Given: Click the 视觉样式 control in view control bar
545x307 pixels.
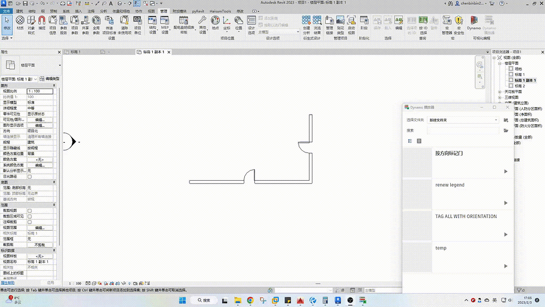Looking at the screenshot, I should click(94, 283).
